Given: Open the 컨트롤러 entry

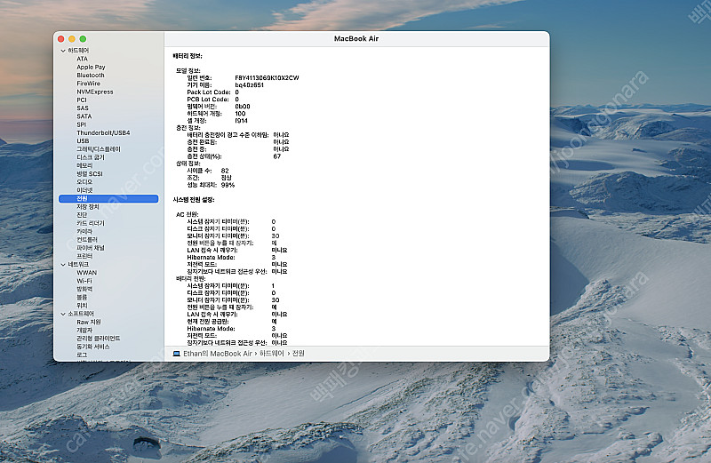Looking at the screenshot, I should [x=86, y=240].
